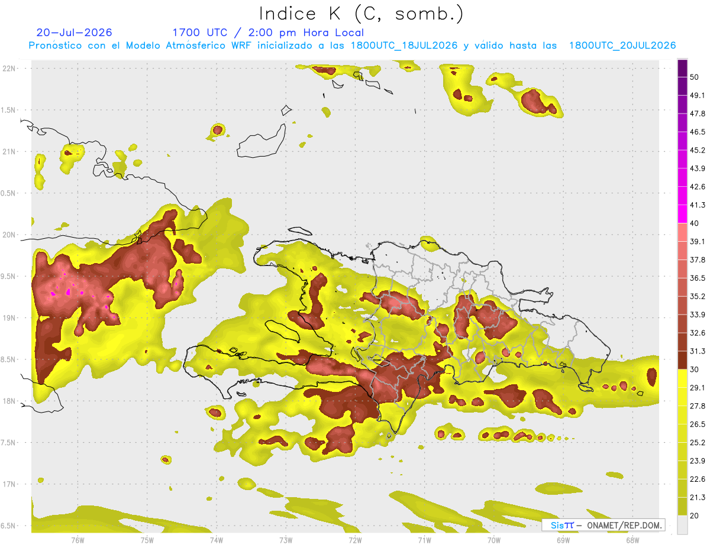The height and width of the screenshot is (548, 710).
Task: Click the '20N' latitude label
Action: [10, 235]
